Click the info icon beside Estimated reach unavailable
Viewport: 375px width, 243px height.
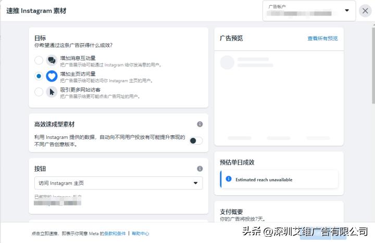229,178
